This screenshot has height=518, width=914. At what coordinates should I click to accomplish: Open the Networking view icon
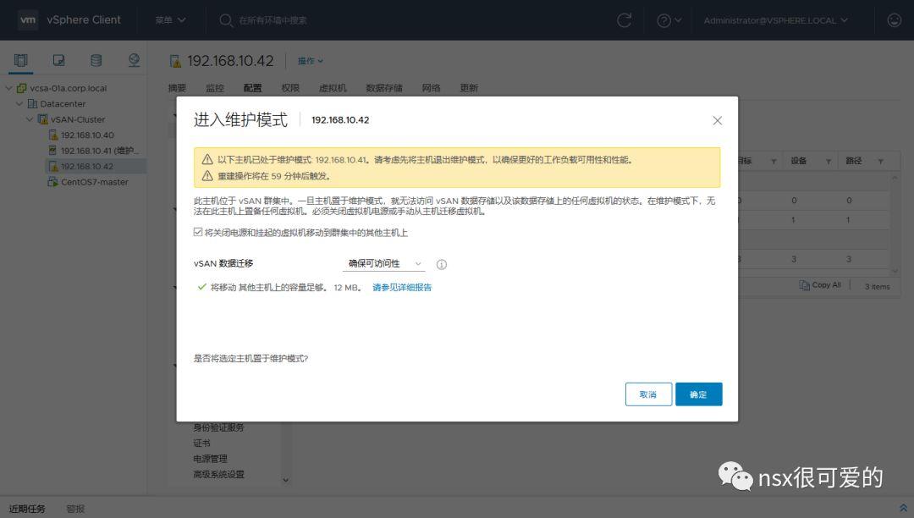click(x=134, y=60)
